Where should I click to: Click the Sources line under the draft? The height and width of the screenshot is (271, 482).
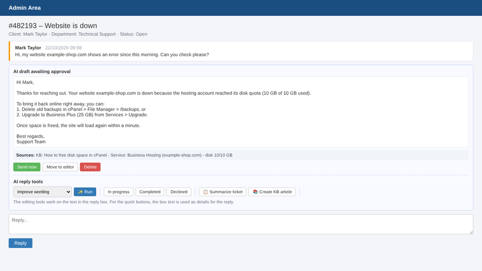[x=241, y=155]
